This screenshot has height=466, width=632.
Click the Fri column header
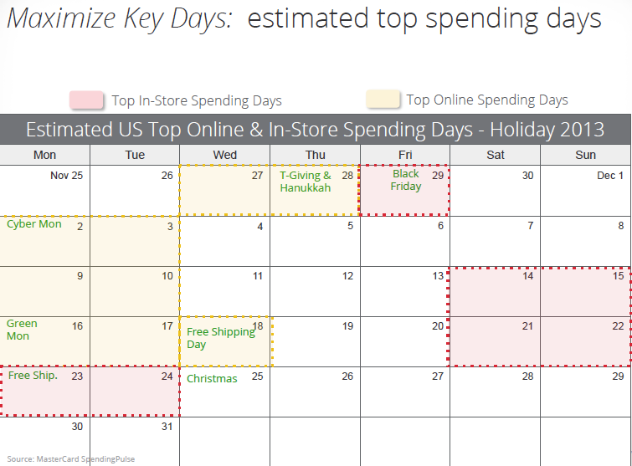click(x=405, y=155)
